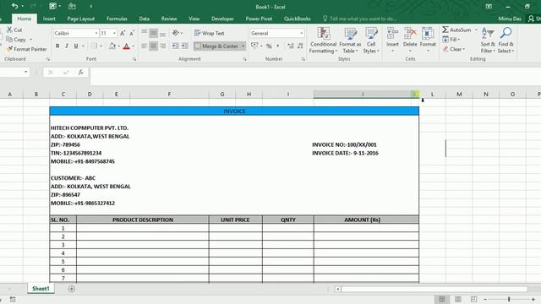Set Align Left horizontal alignment
541x304 pixels.
pyautogui.click(x=145, y=46)
